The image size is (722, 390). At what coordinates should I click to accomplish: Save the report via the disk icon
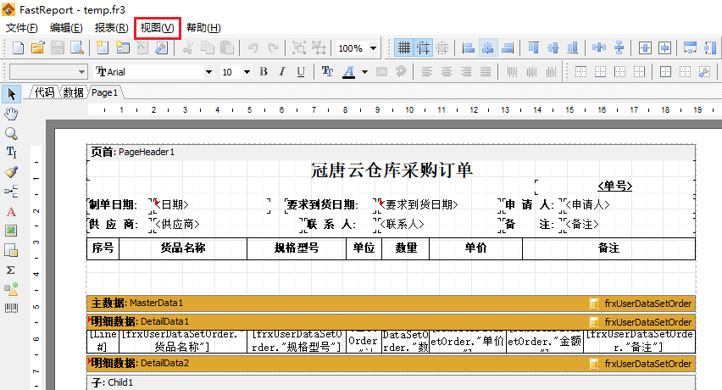pos(58,47)
